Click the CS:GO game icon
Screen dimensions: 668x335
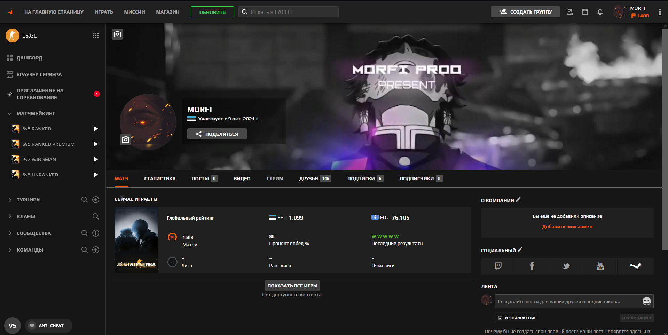point(13,35)
